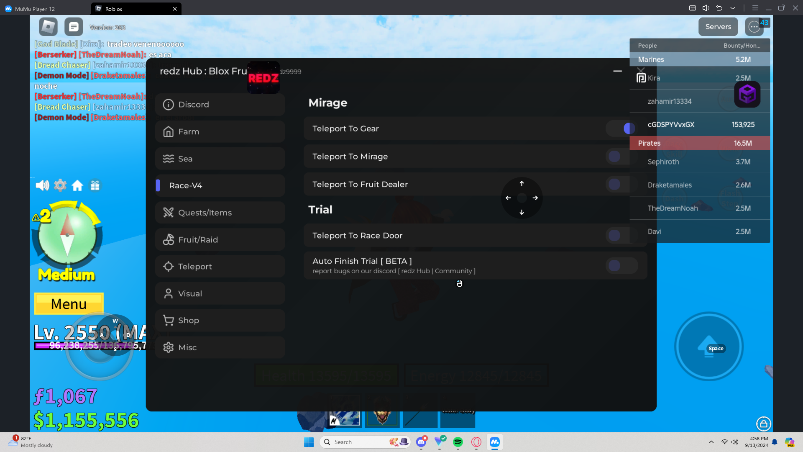803x452 pixels.
Task: Enable Teleport To Race Door toggle
Action: pos(621,235)
